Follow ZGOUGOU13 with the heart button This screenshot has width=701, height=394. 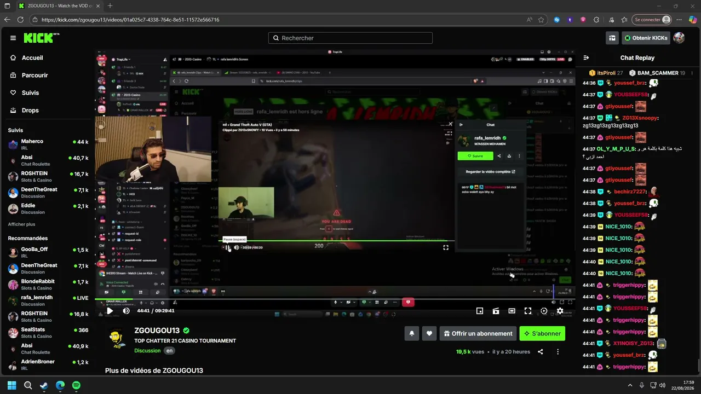[x=429, y=333]
